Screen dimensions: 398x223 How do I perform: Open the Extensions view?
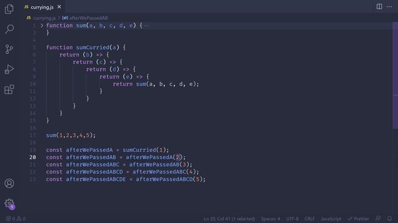pyautogui.click(x=9, y=89)
